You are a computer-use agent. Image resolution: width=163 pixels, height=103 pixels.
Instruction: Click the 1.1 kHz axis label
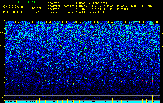click(2, 33)
